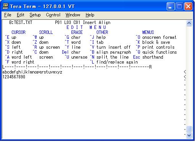Click the '^W up' scroll entry
The image size is (195, 142).
[38, 37]
